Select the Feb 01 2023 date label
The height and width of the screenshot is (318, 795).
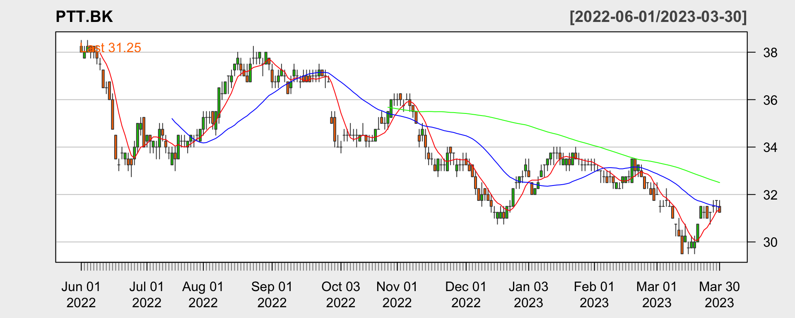point(594,294)
